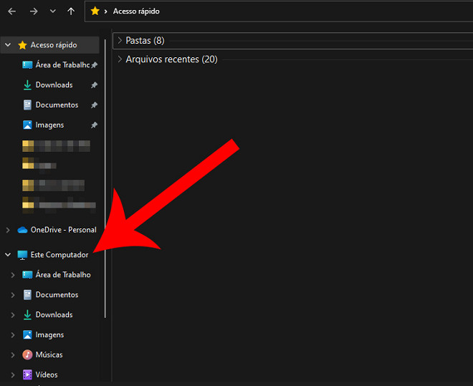Expand Downloads under Este Computador
Screen dimensions: 473x386
tap(13, 315)
